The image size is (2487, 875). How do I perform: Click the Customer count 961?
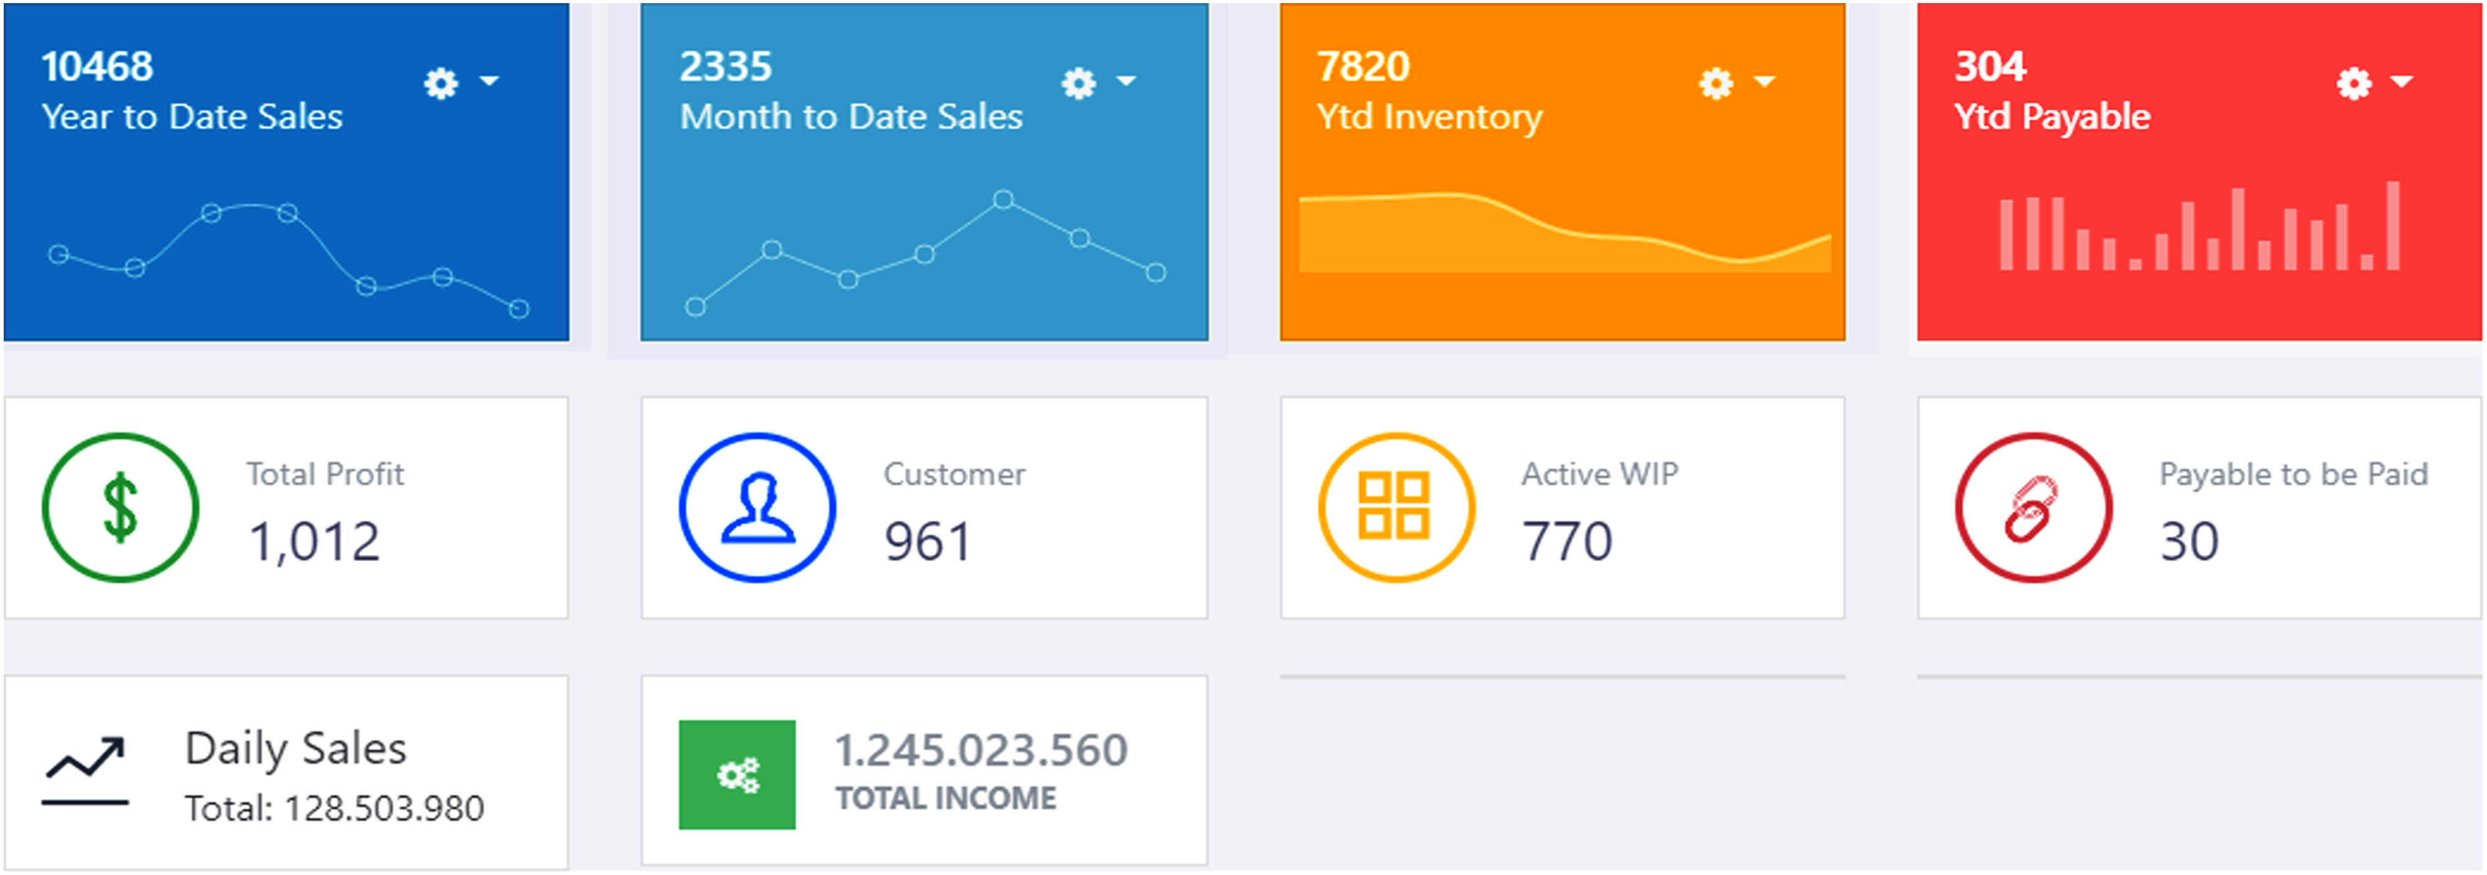tap(927, 541)
